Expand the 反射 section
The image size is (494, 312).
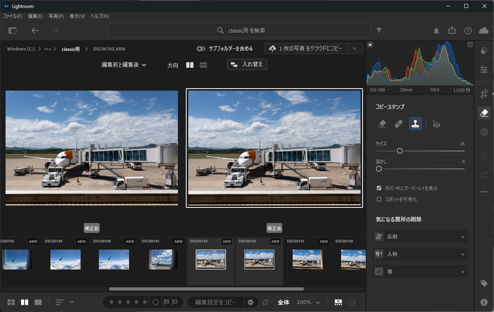pyautogui.click(x=421, y=236)
